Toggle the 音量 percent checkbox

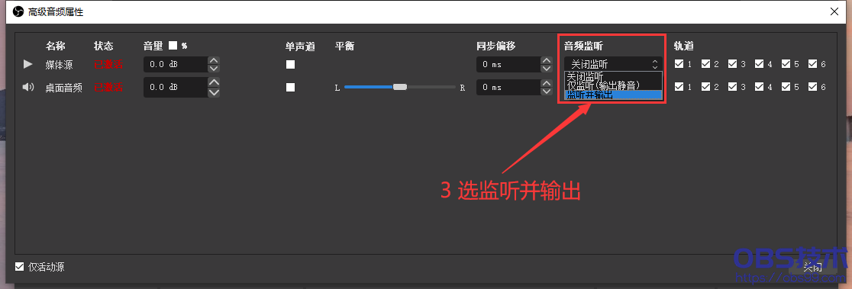(x=173, y=46)
